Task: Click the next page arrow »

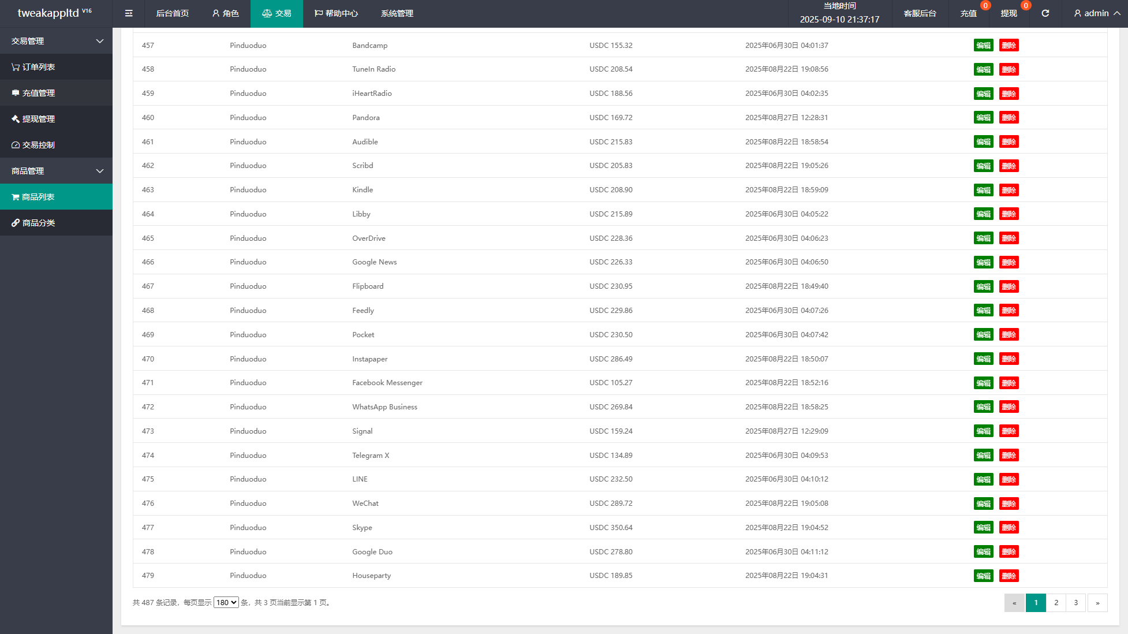Action: pyautogui.click(x=1097, y=602)
